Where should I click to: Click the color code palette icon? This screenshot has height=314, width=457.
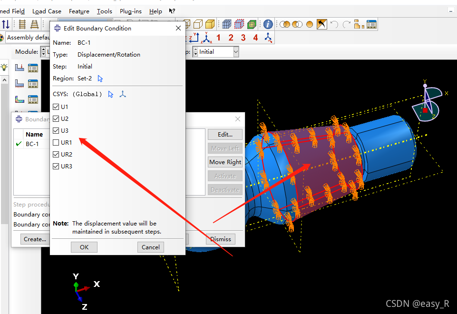pos(2,38)
